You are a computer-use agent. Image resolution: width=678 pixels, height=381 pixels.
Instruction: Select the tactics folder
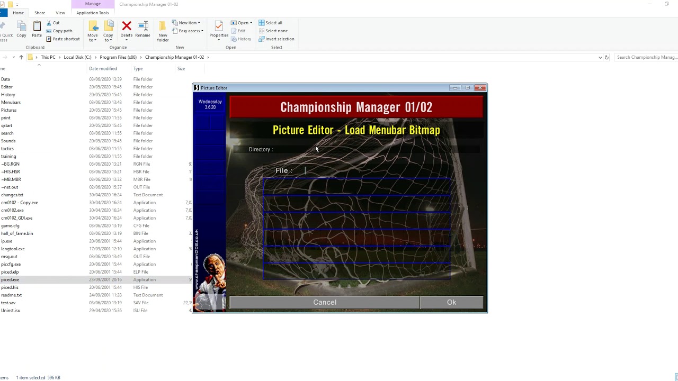[x=7, y=149]
